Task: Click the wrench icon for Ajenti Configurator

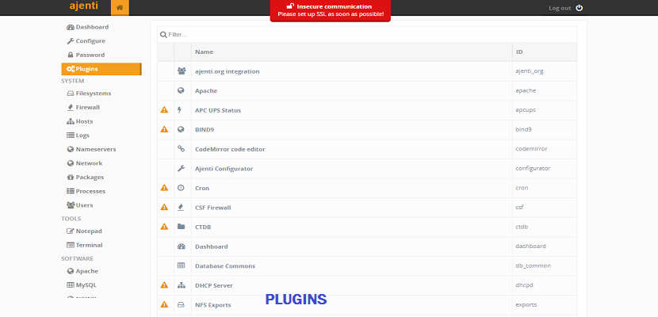Action: click(181, 168)
